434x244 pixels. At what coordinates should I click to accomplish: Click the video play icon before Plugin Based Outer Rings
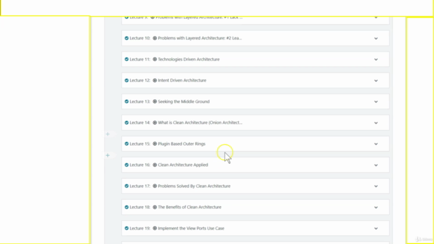pos(155,144)
